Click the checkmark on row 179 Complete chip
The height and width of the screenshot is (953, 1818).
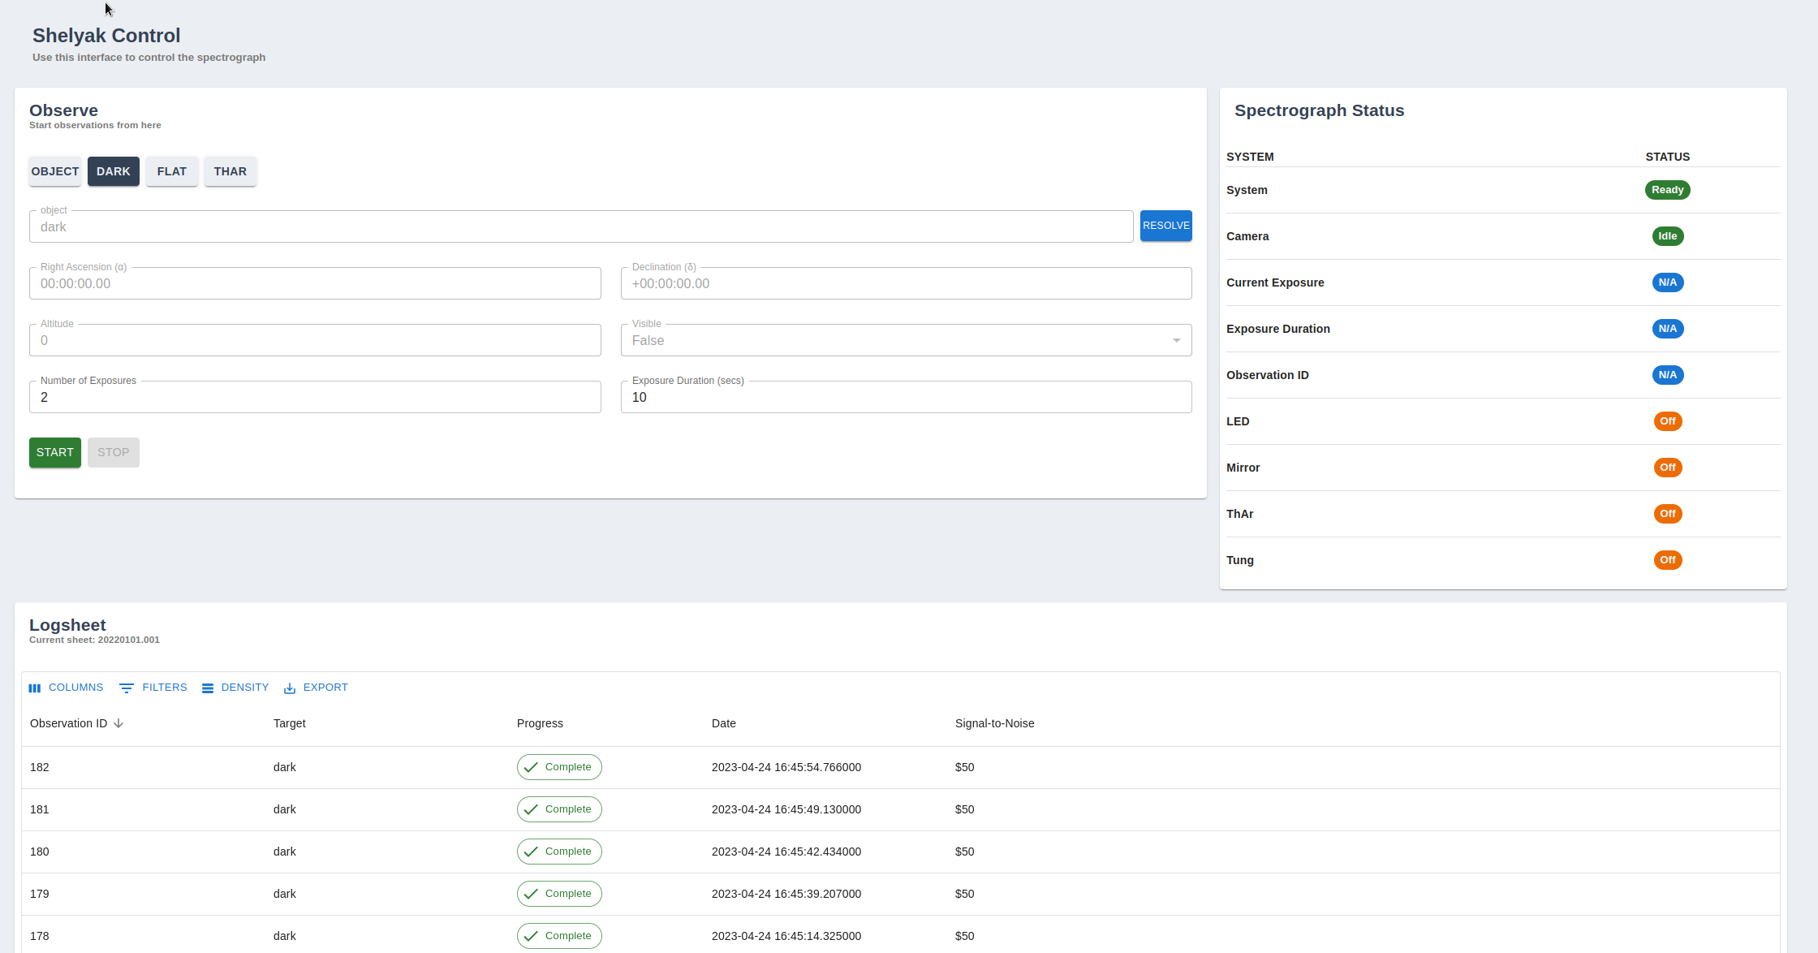[x=532, y=894]
